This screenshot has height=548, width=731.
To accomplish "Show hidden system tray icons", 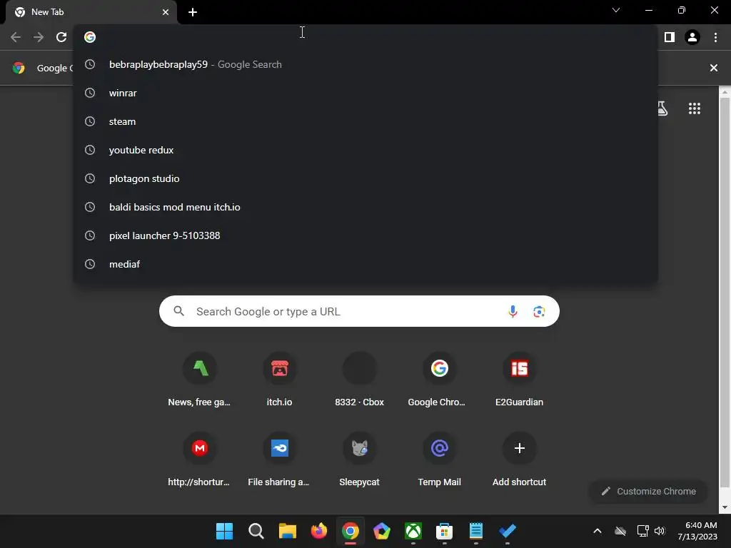I will pyautogui.click(x=598, y=531).
